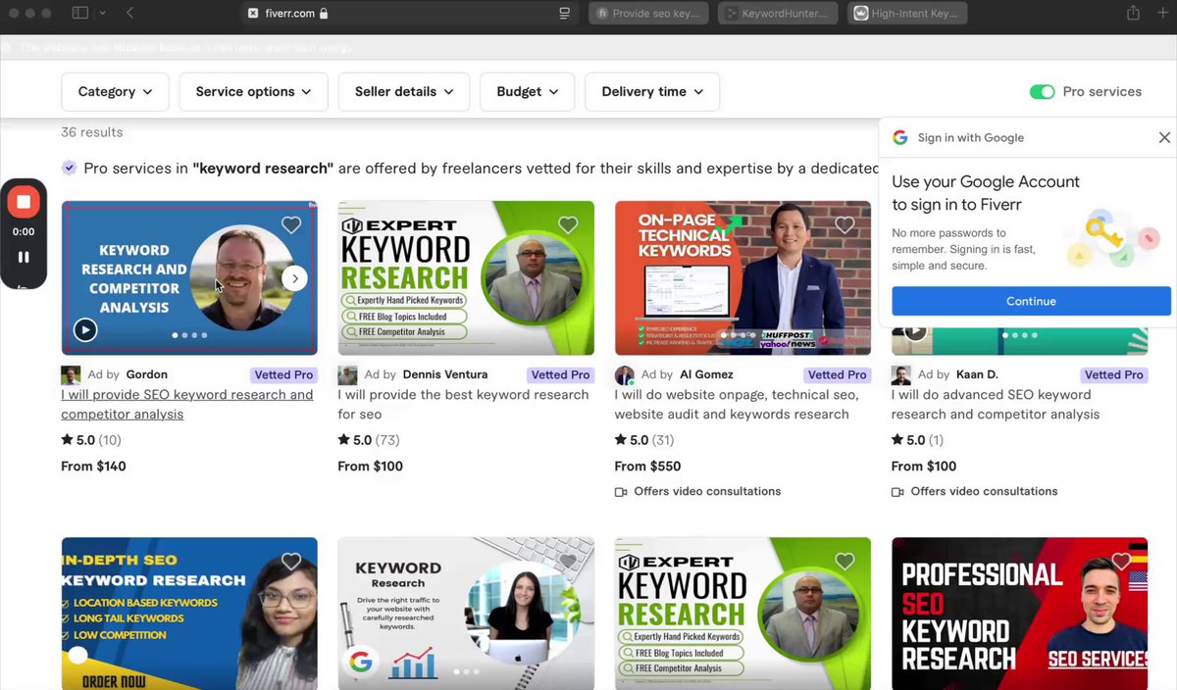
Task: Click the "From $140" price
Action: pos(93,467)
